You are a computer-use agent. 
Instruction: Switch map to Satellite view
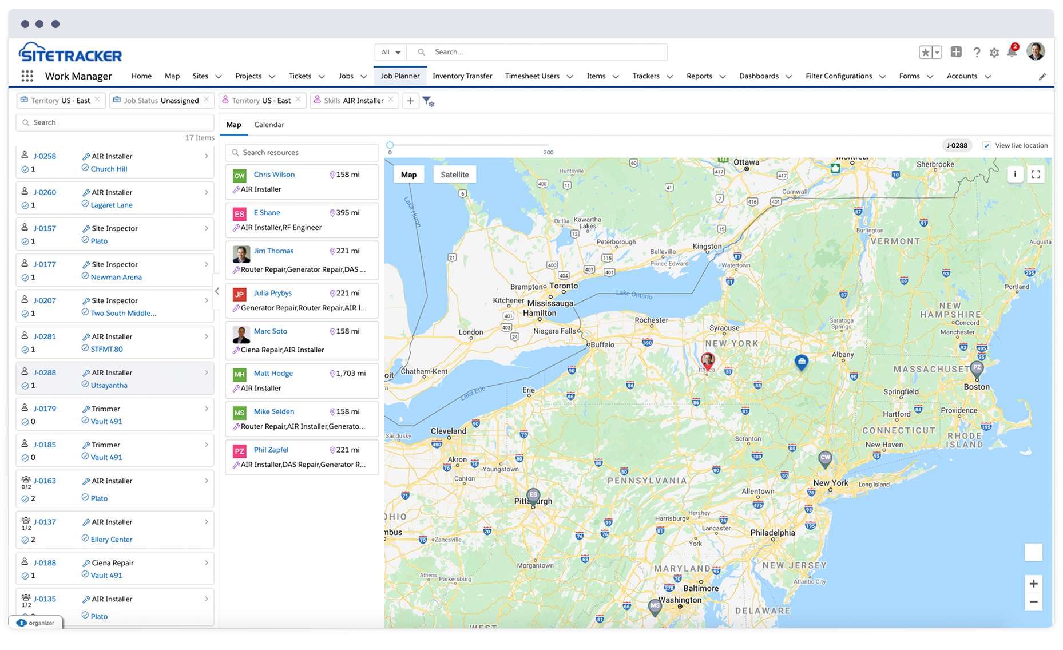click(455, 175)
